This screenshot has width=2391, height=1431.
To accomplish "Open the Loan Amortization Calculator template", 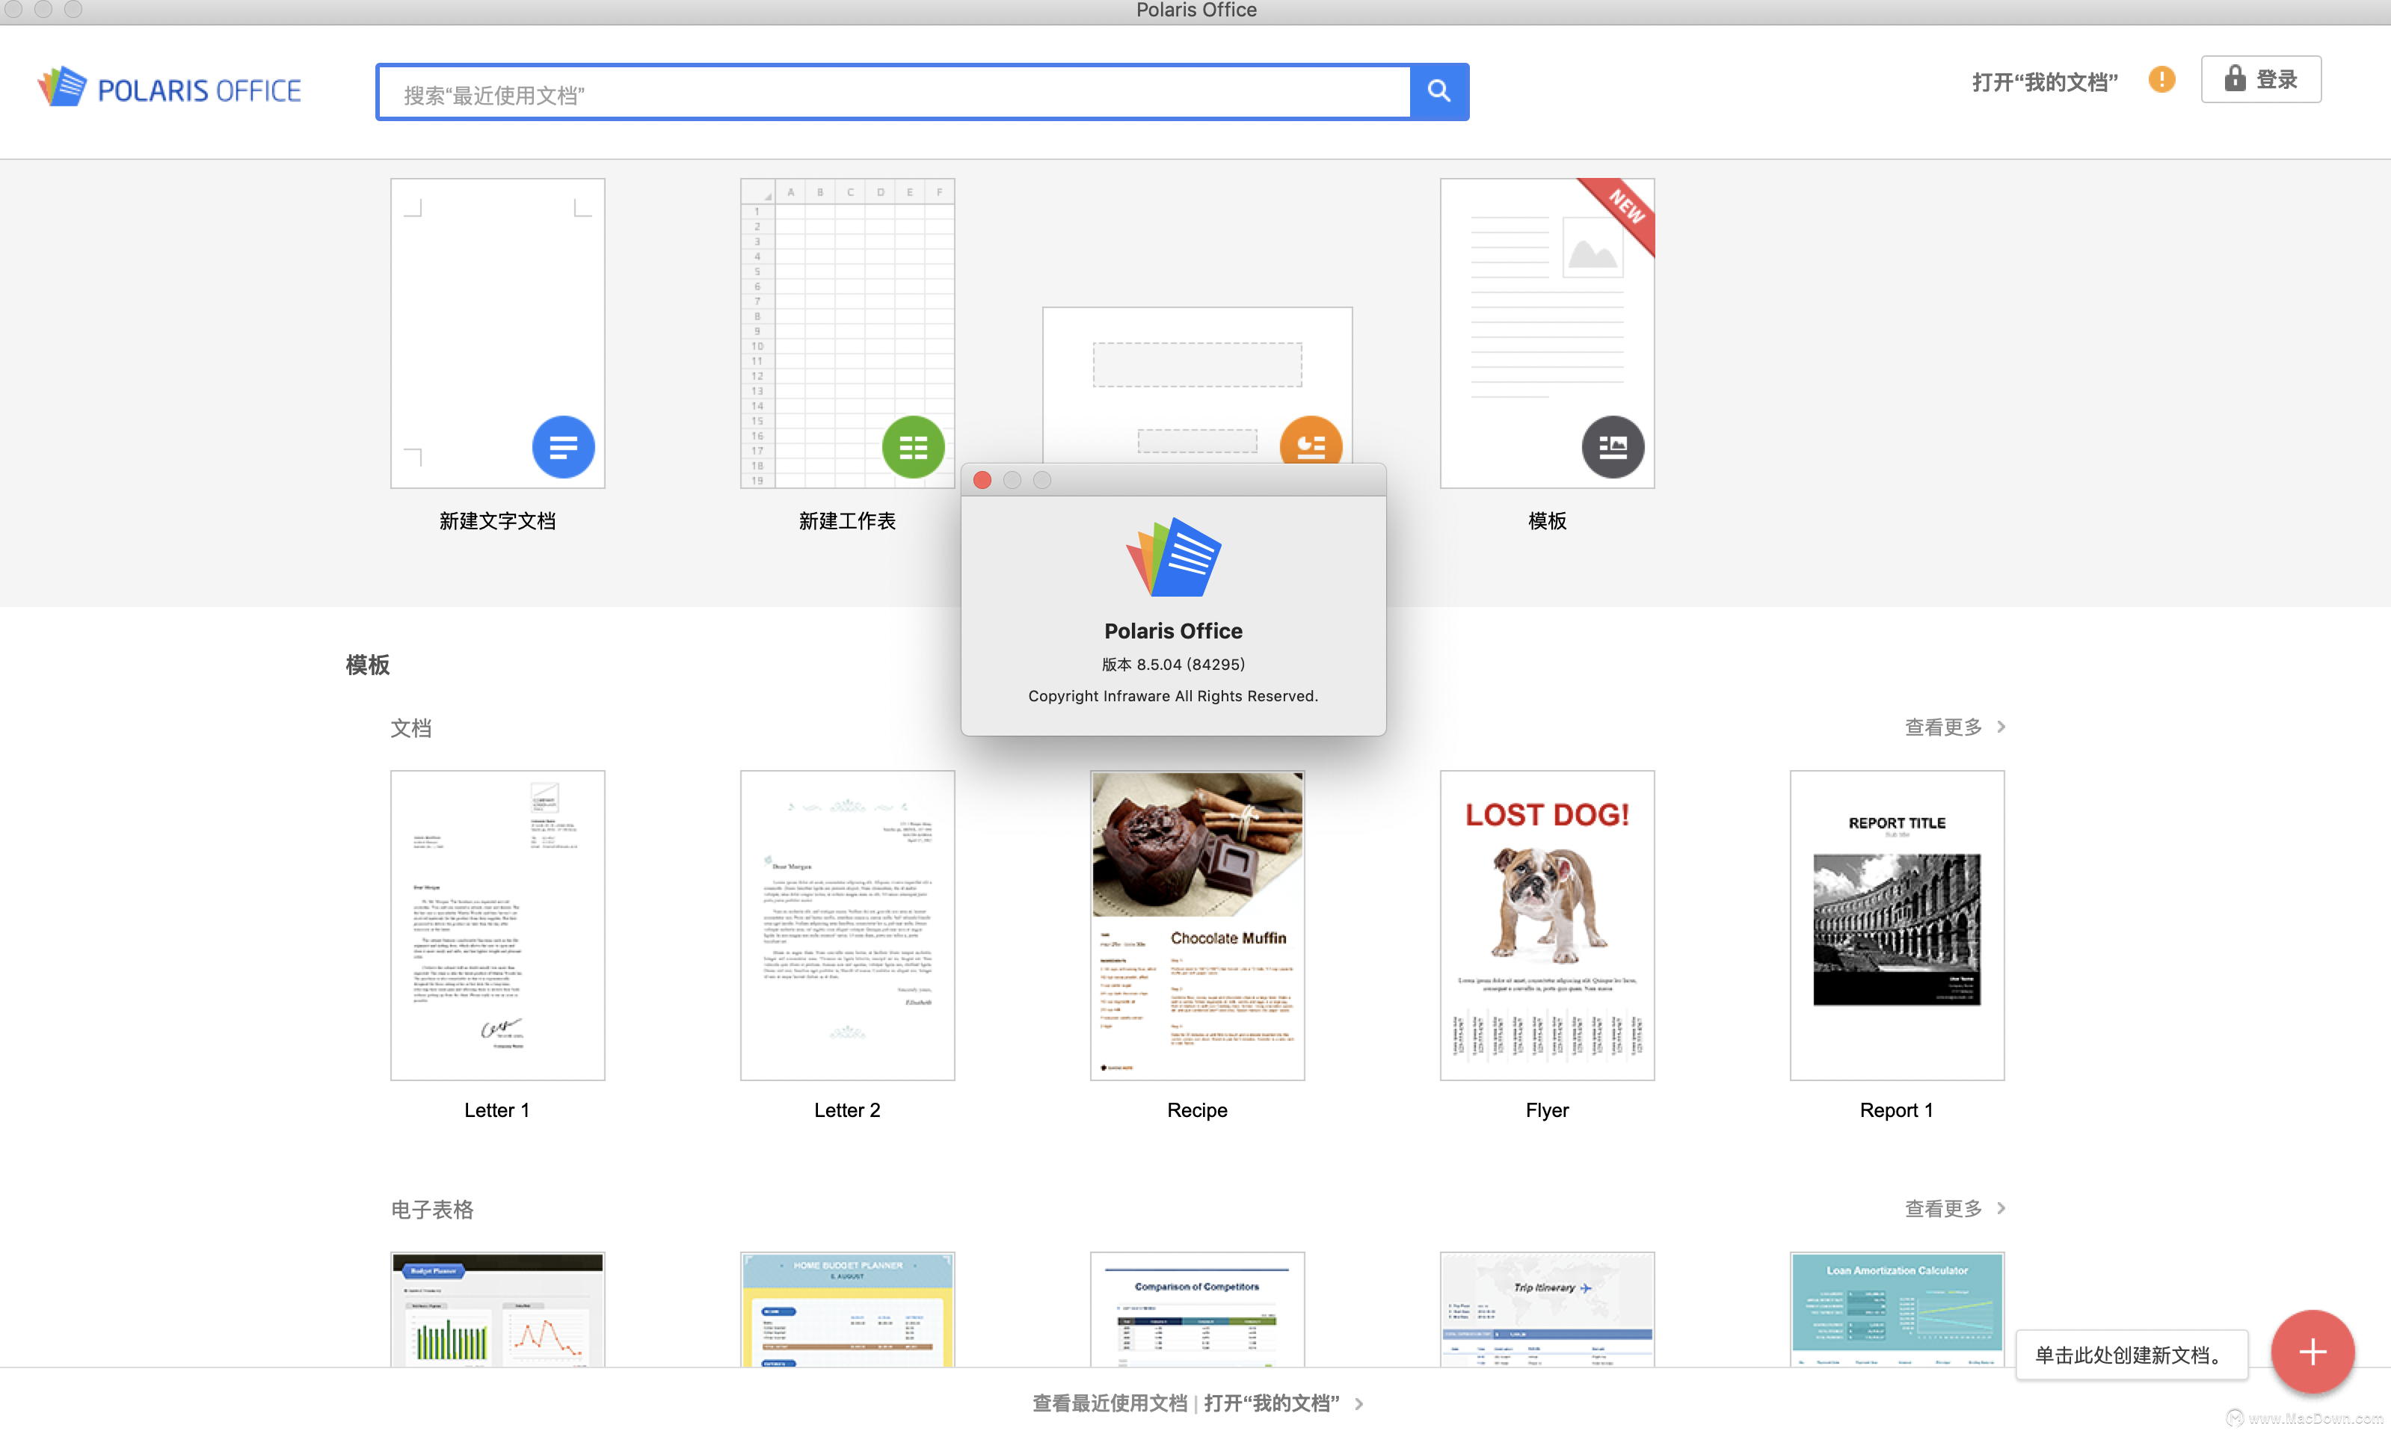I will (1898, 1309).
